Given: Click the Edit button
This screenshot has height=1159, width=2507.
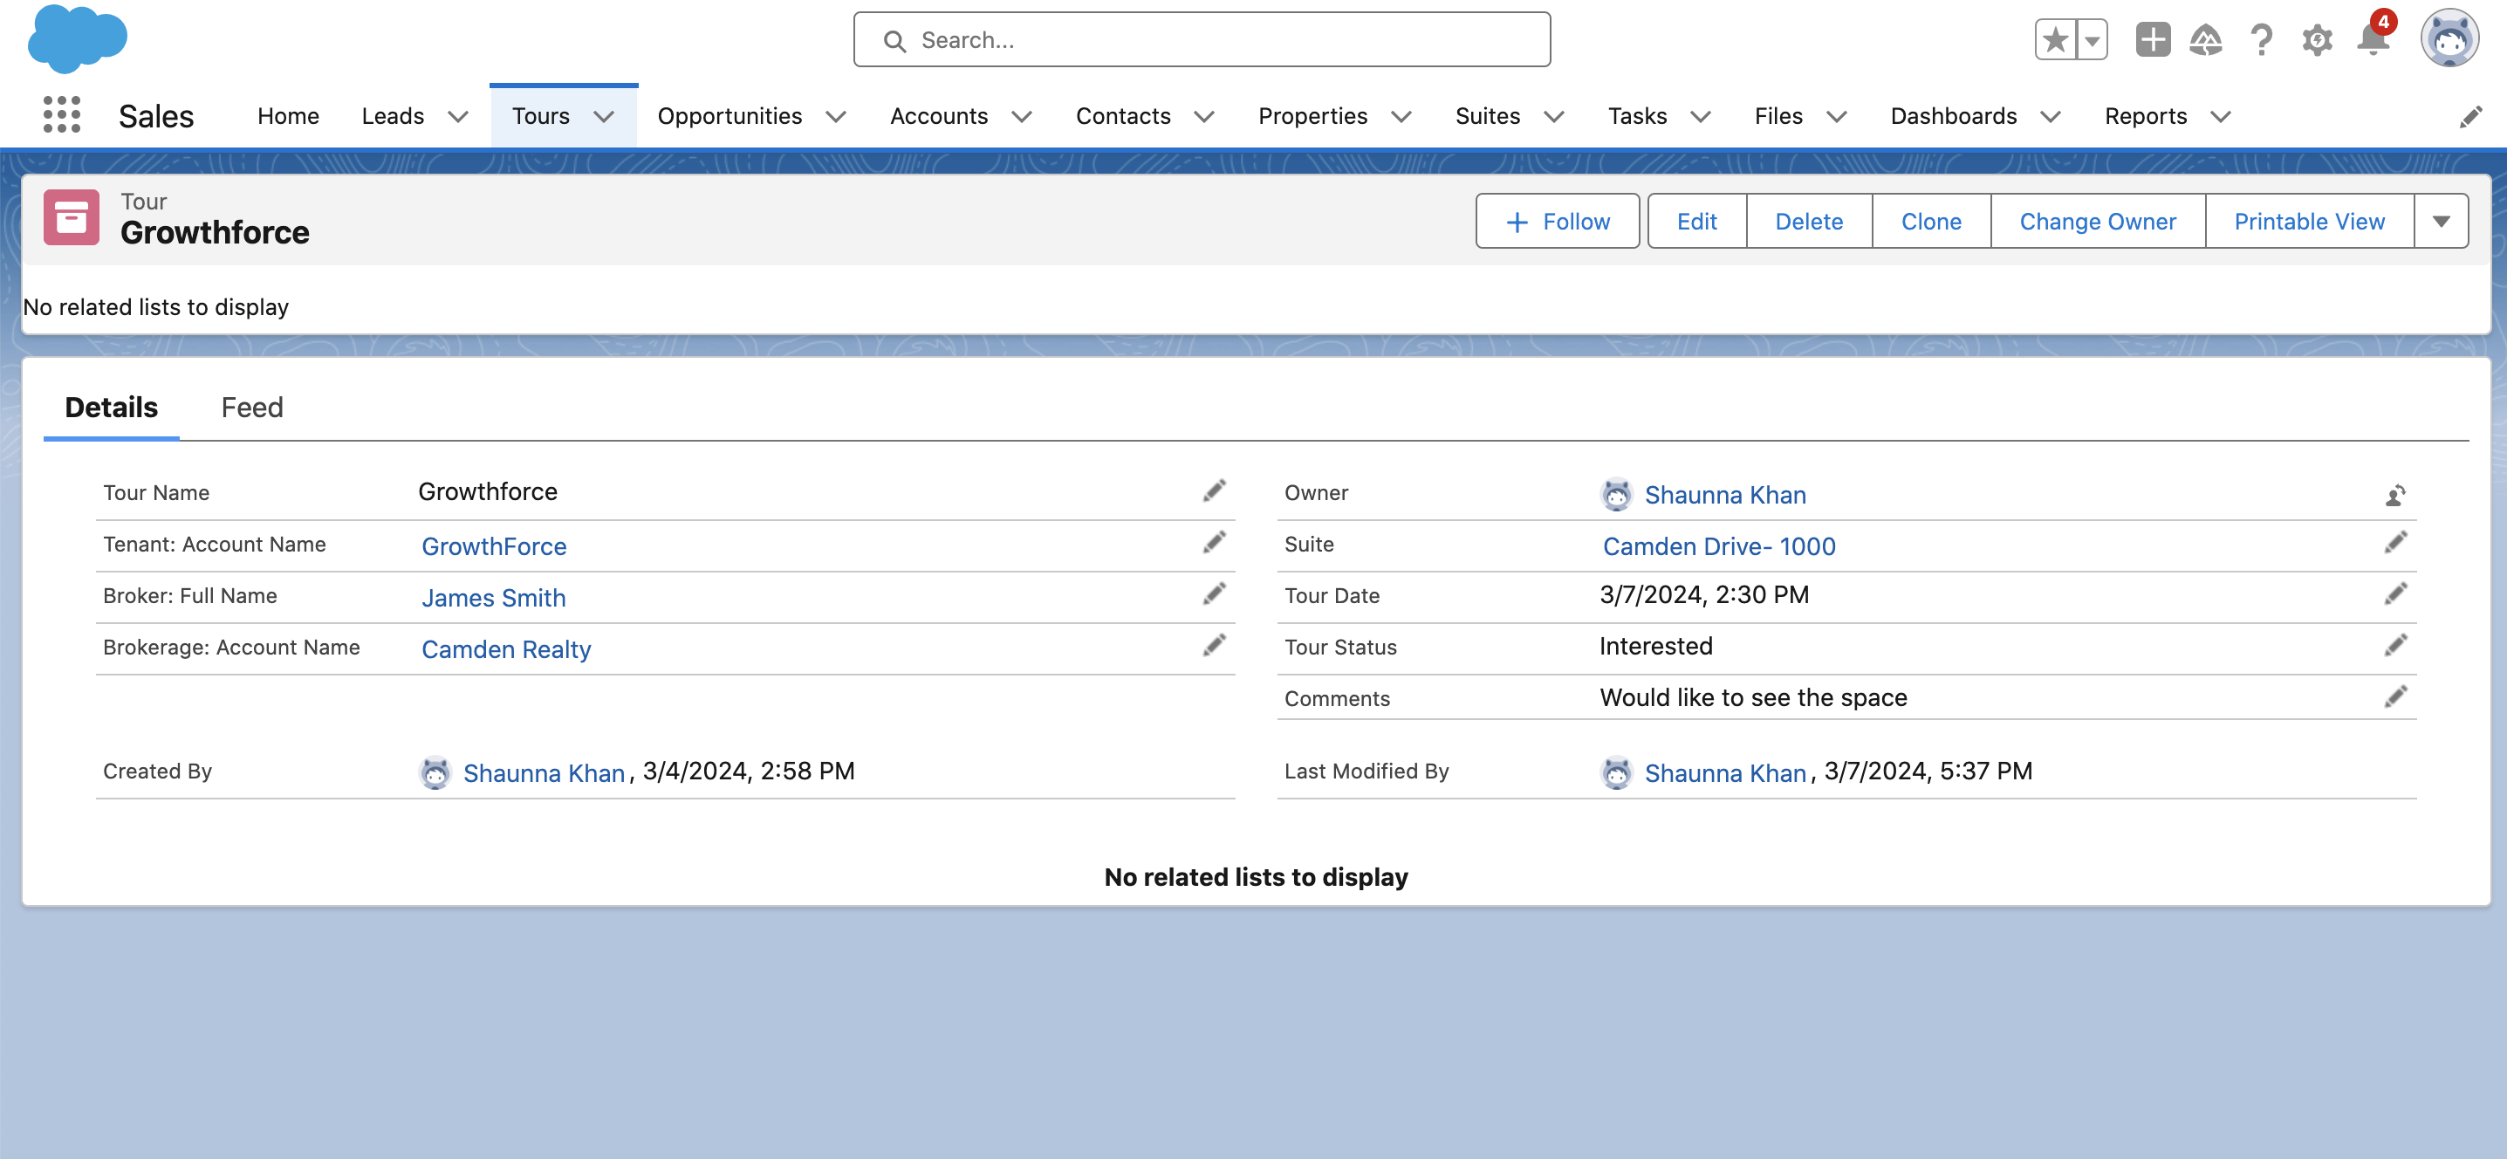Looking at the screenshot, I should pyautogui.click(x=1696, y=221).
